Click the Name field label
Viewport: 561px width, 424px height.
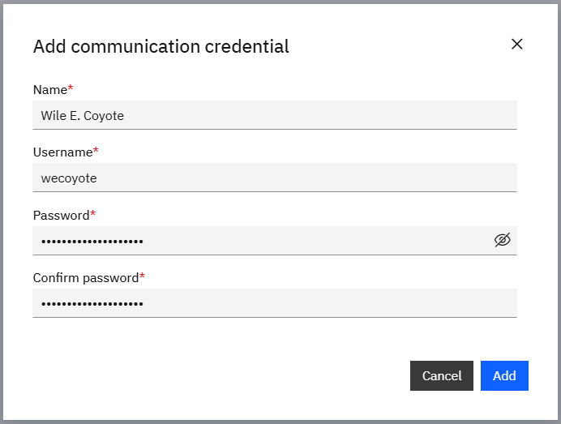click(49, 88)
